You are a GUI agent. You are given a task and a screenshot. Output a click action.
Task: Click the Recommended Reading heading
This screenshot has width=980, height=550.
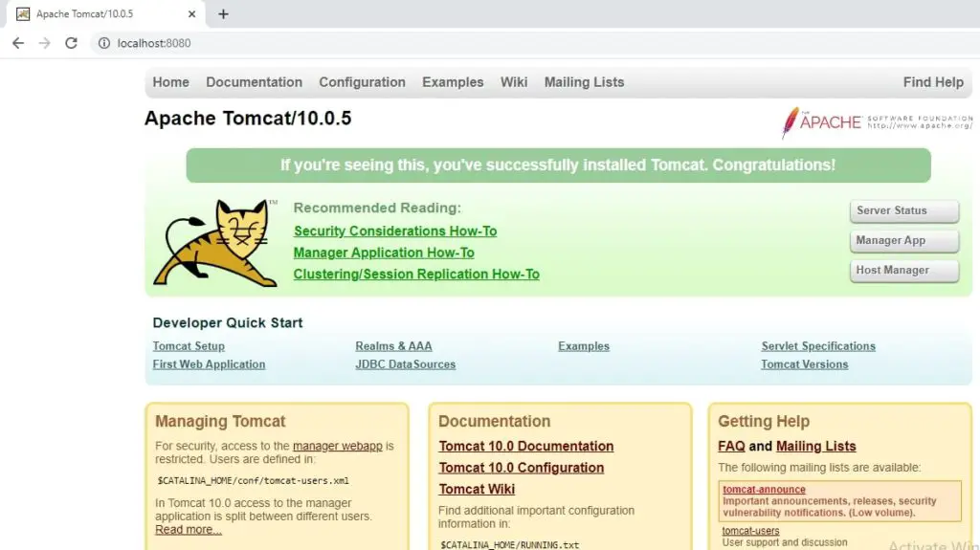pos(377,209)
